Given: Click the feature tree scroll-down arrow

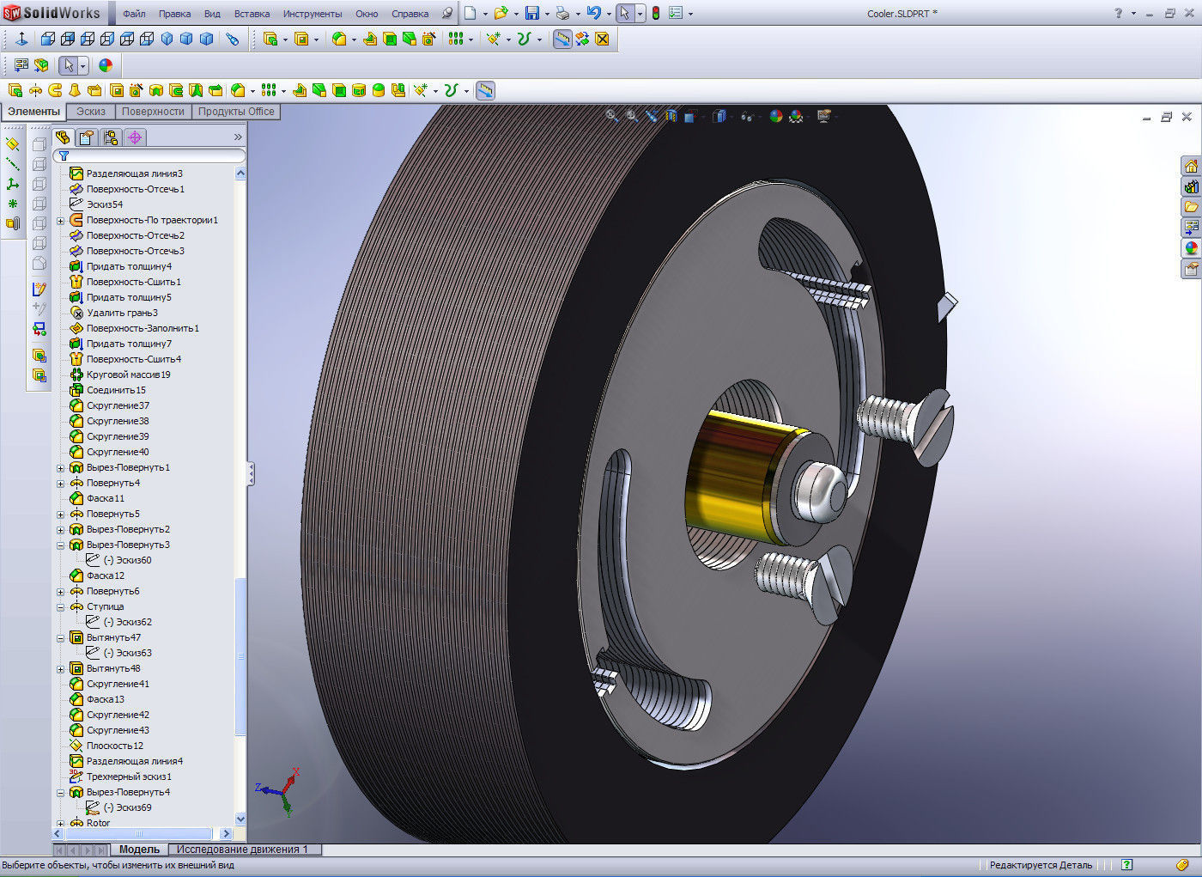Looking at the screenshot, I should [240, 819].
